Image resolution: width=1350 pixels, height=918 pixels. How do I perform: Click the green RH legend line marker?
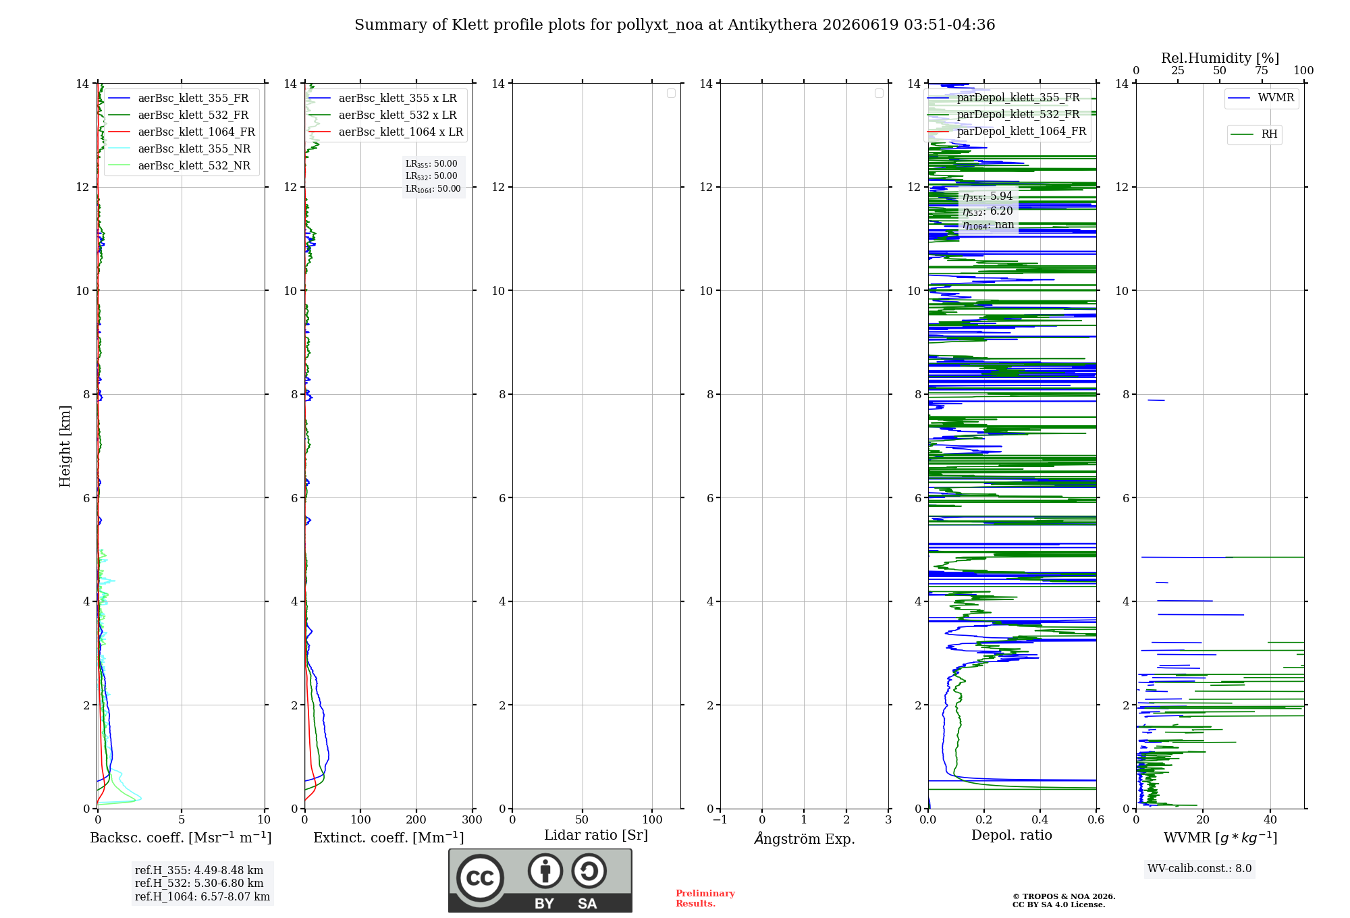[x=1242, y=134]
